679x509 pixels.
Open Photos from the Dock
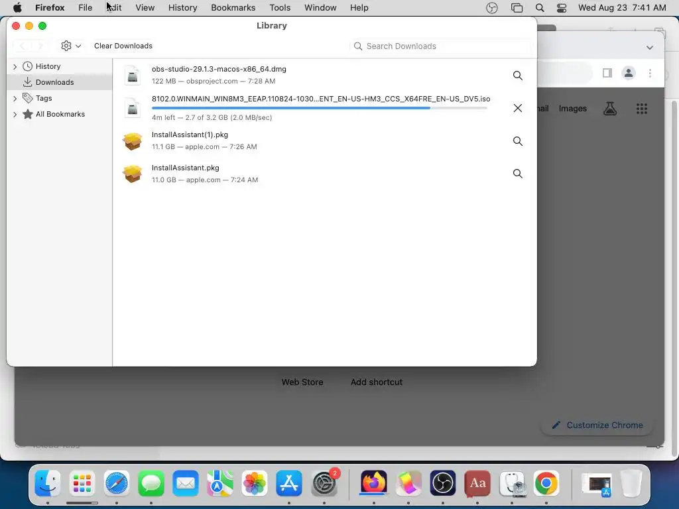[x=254, y=483]
